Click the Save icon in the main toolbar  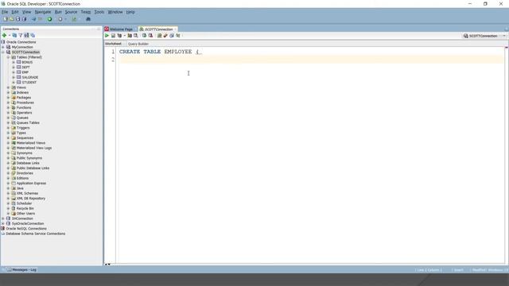click(x=17, y=19)
